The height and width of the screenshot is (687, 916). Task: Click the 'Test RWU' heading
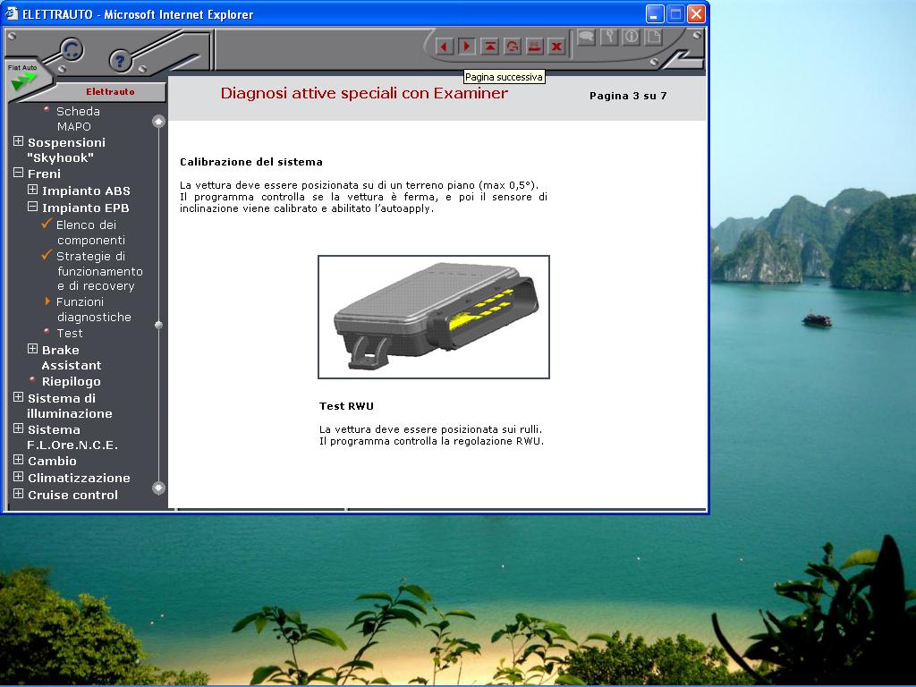[x=346, y=406]
